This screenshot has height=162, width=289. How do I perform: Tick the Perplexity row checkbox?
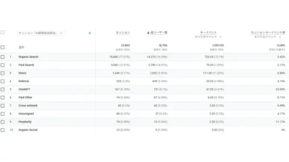[x=3, y=122]
